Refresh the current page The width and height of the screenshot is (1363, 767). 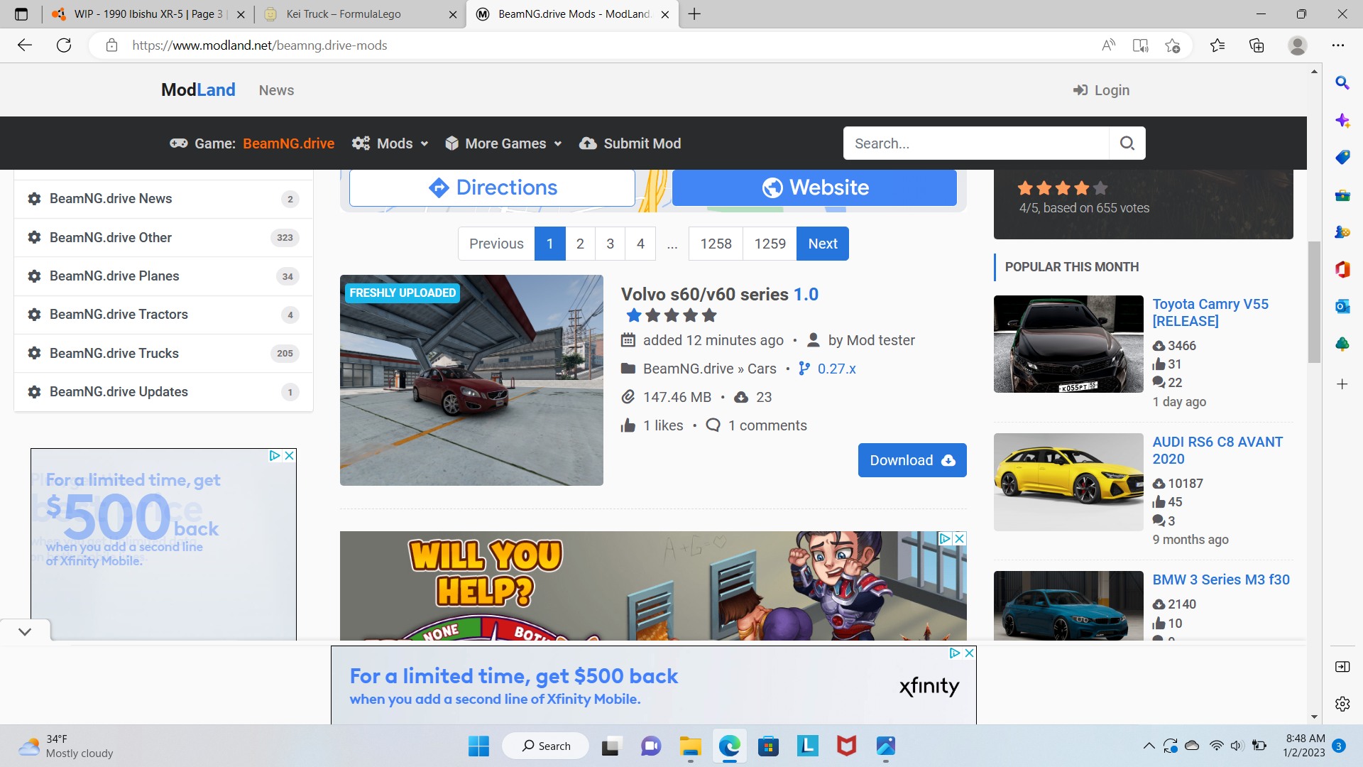tap(64, 45)
